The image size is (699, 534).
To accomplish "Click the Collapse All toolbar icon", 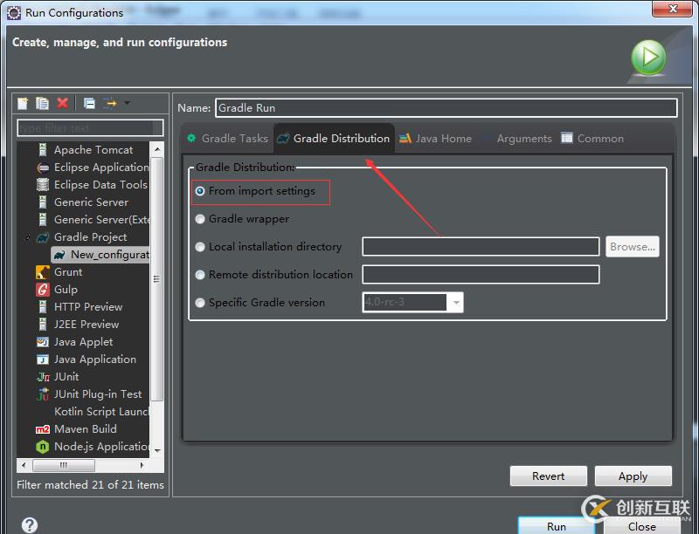I will click(x=90, y=104).
